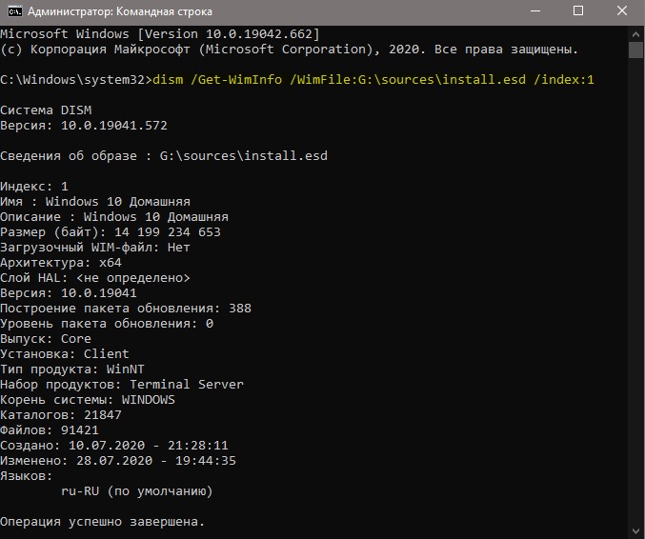Click 'Загрузочный WIM-файл: Нет' line
Image resolution: width=645 pixels, height=539 pixels.
click(x=95, y=247)
